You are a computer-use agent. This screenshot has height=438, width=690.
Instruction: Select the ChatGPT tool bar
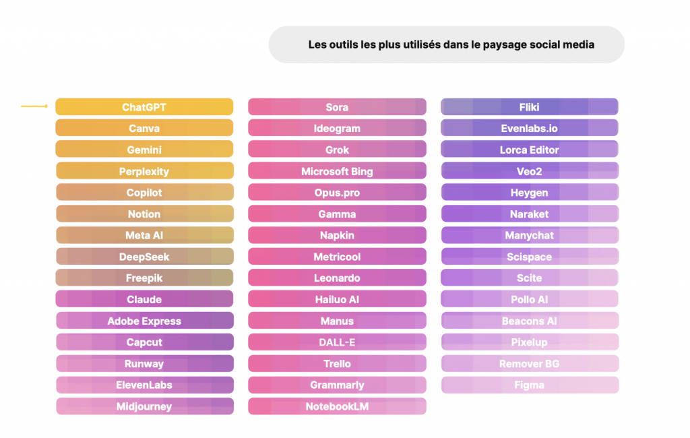point(144,107)
